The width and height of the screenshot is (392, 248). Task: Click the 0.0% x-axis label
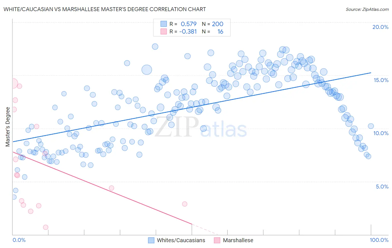tap(19, 240)
